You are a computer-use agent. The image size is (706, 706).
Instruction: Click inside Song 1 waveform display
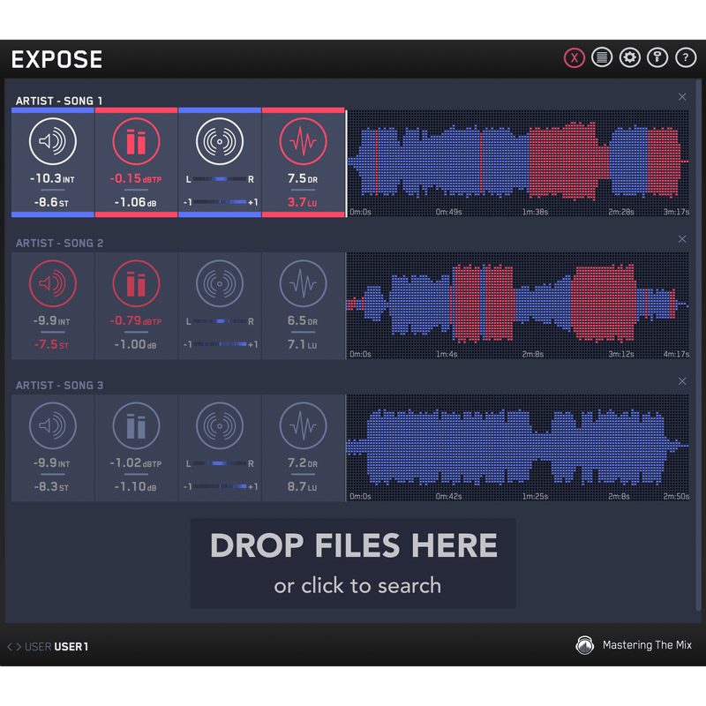518,163
